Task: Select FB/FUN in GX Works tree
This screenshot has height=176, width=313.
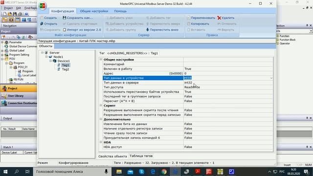Action: [x=19, y=79]
